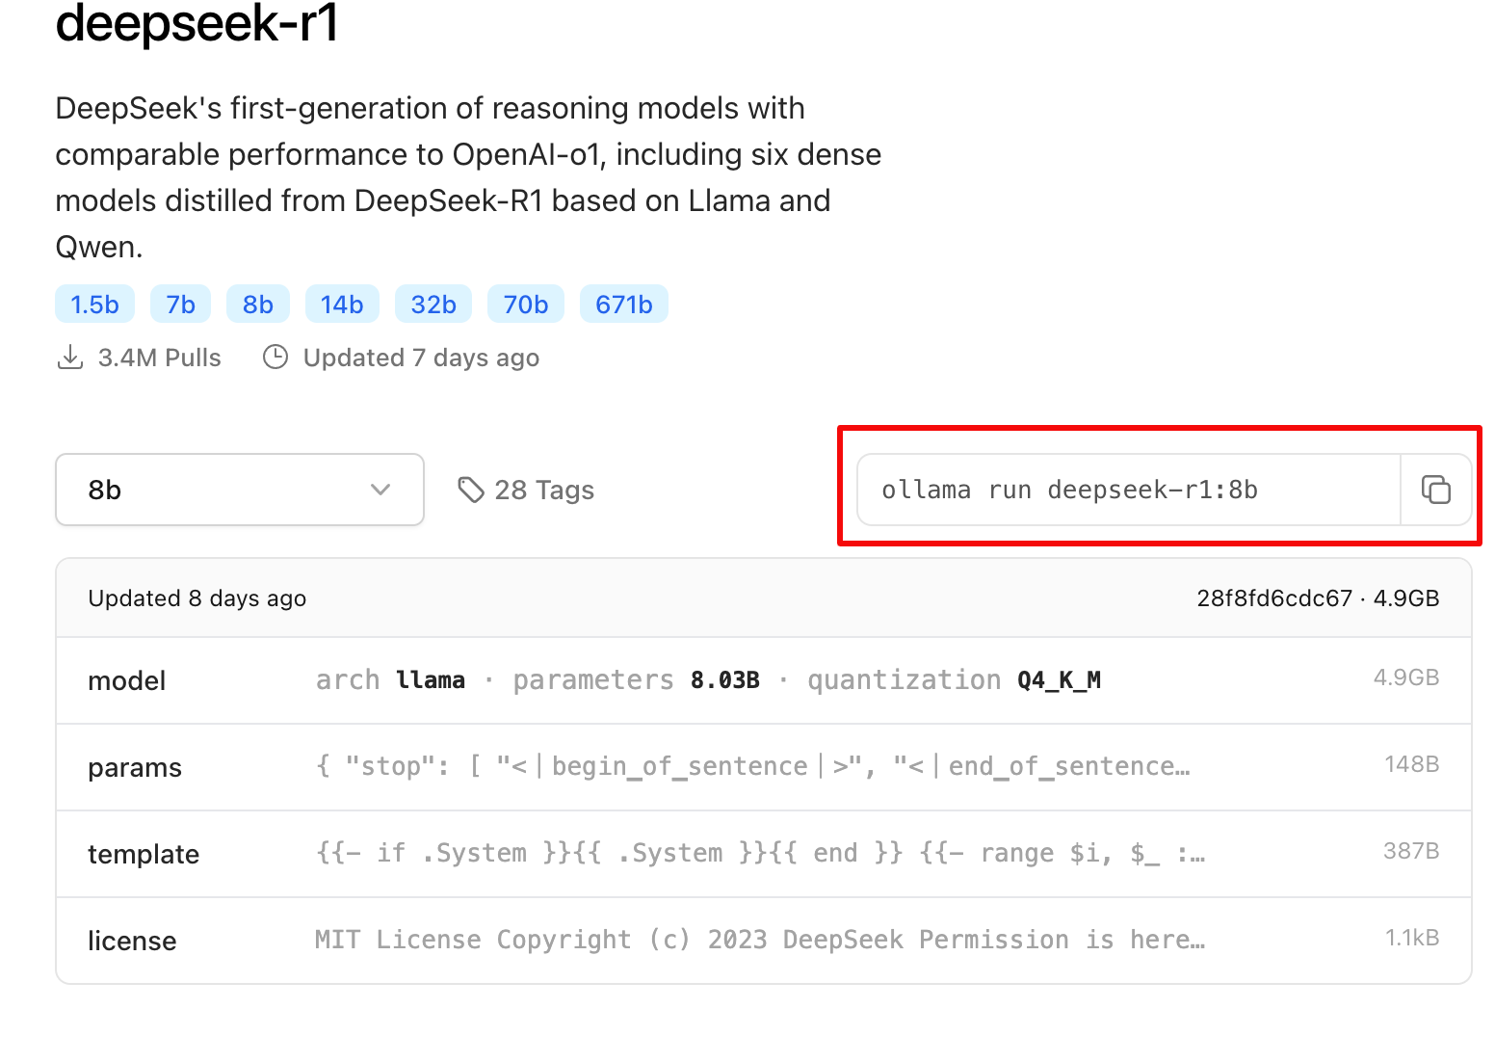
Task: Pick the 14b size tag
Action: pos(342,305)
